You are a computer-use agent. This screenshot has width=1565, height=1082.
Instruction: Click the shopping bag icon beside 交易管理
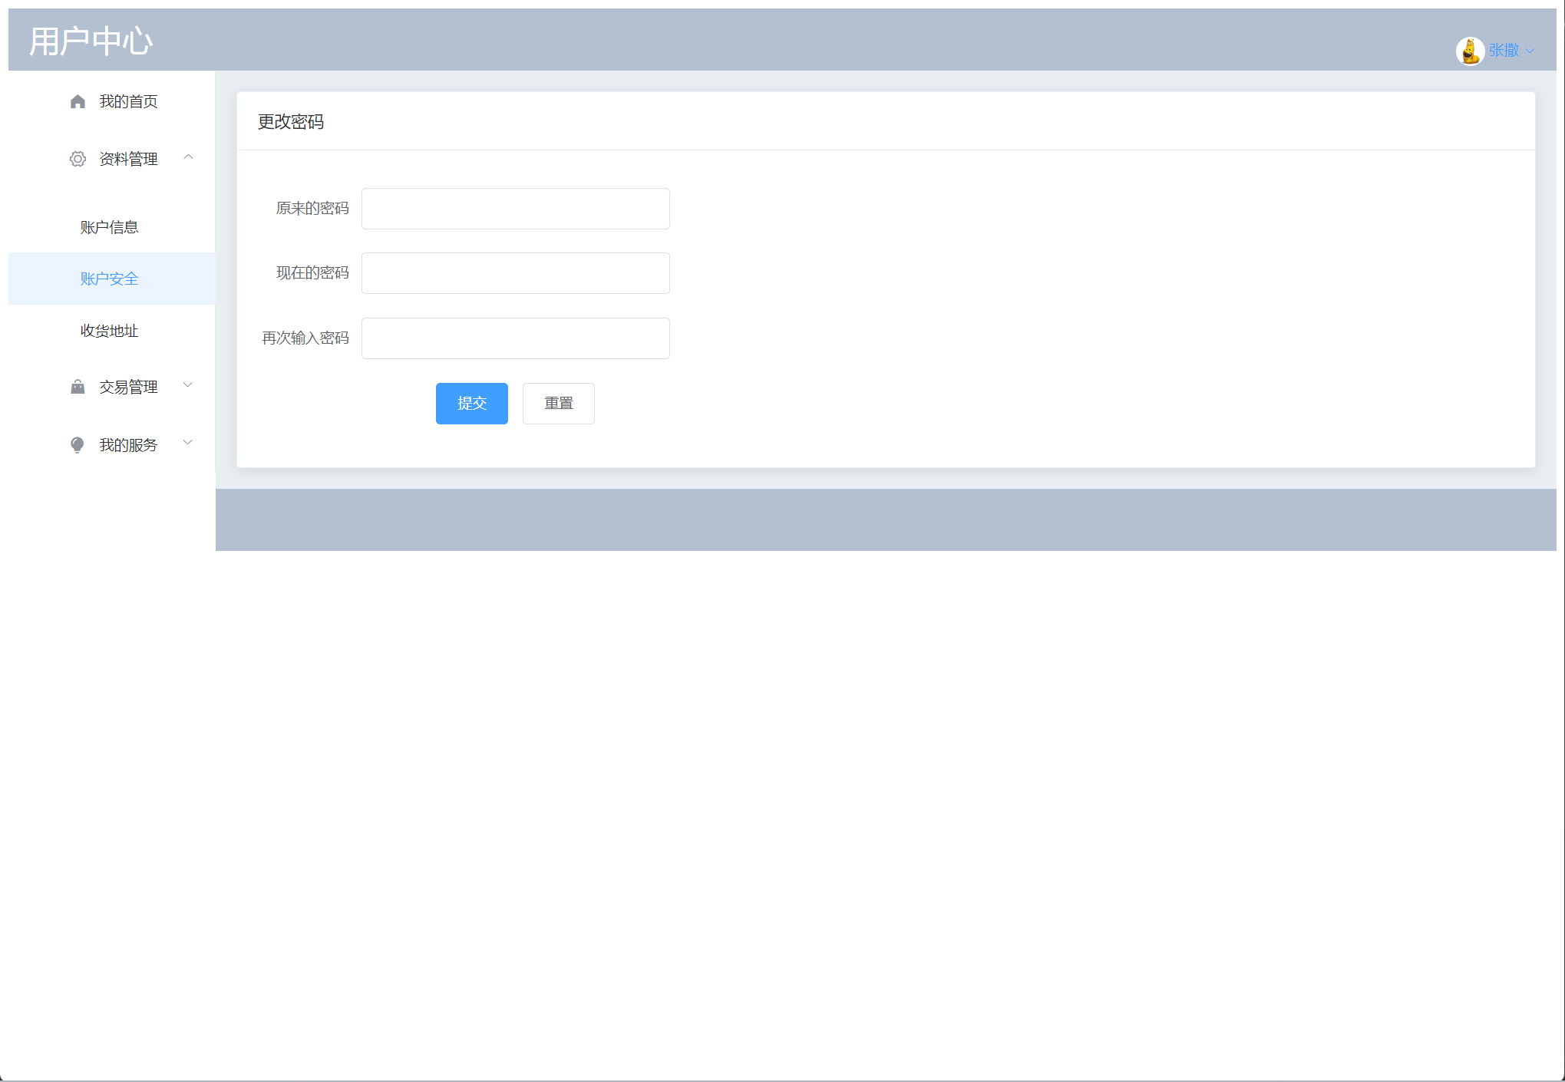click(78, 387)
